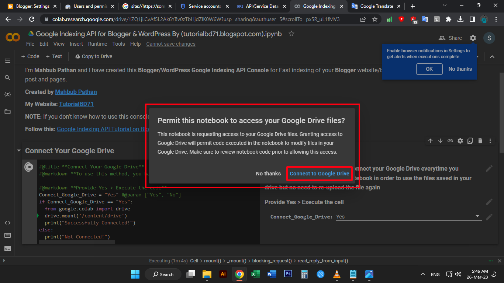Move cell up arrow icon
This screenshot has height=283, width=504.
430,141
